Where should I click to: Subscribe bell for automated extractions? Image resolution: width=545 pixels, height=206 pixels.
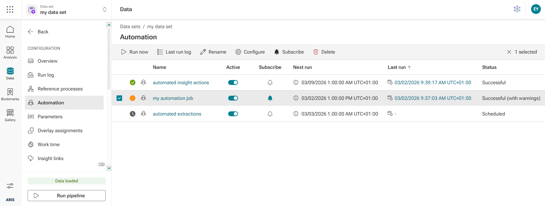[x=270, y=114]
